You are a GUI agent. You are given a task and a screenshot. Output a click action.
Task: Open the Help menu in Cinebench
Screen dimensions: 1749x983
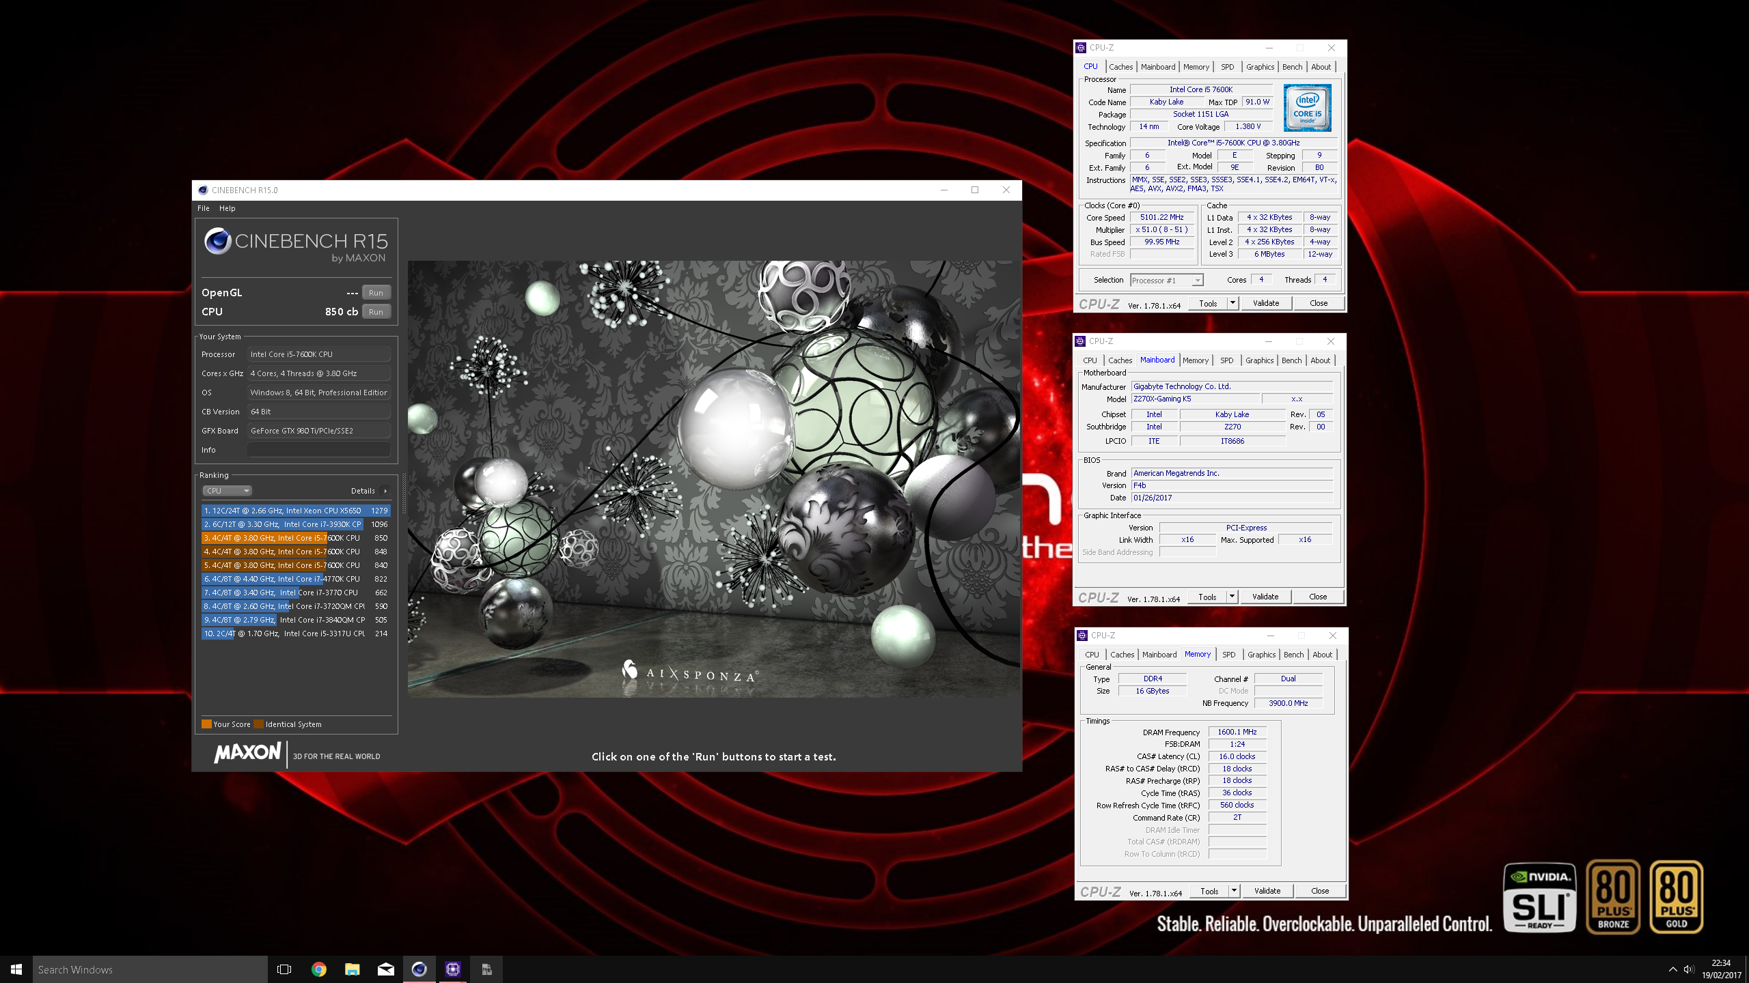point(227,208)
